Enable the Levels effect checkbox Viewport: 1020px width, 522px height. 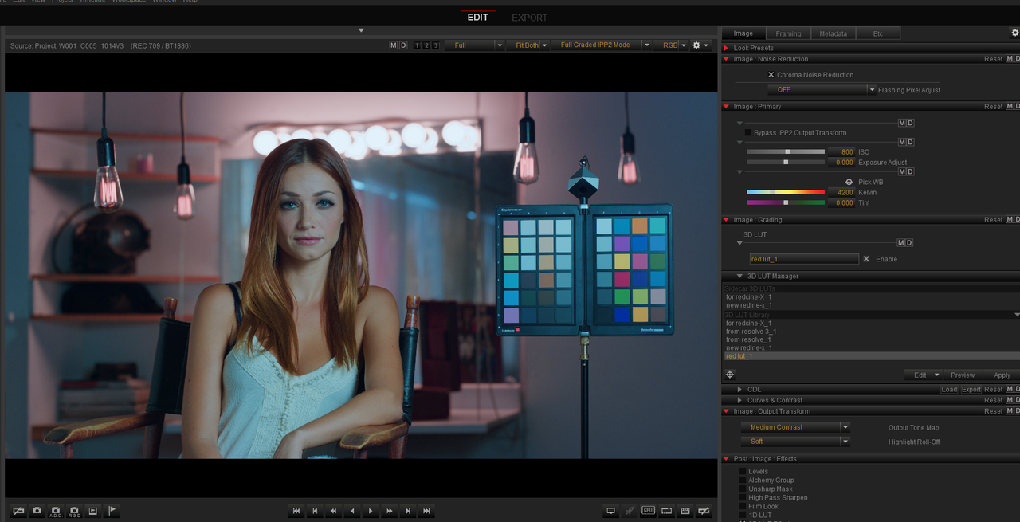click(x=743, y=472)
